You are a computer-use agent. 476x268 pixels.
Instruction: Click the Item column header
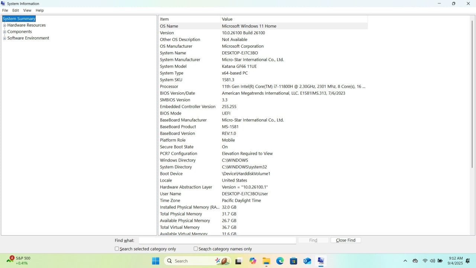point(189,19)
